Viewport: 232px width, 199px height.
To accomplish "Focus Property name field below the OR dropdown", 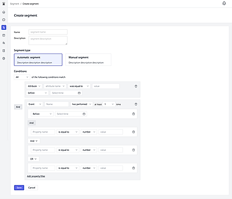I will [x=43, y=168].
